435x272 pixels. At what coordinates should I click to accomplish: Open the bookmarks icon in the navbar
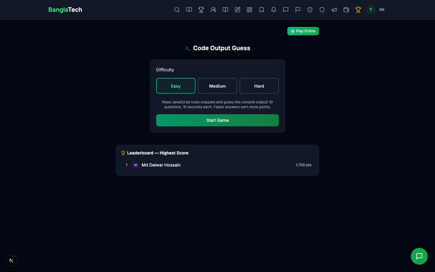tap(262, 10)
